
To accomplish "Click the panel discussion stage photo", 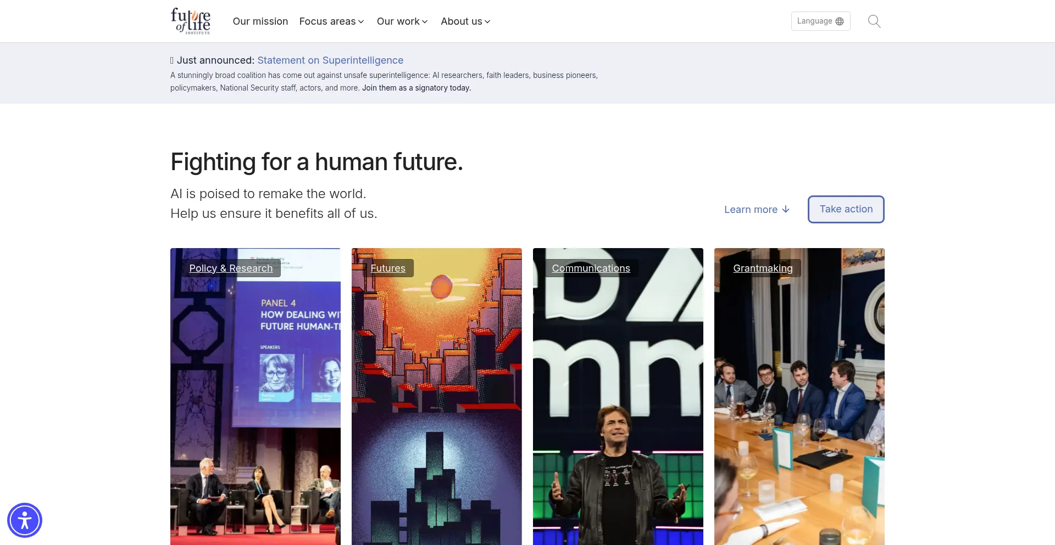I will 256,412.
